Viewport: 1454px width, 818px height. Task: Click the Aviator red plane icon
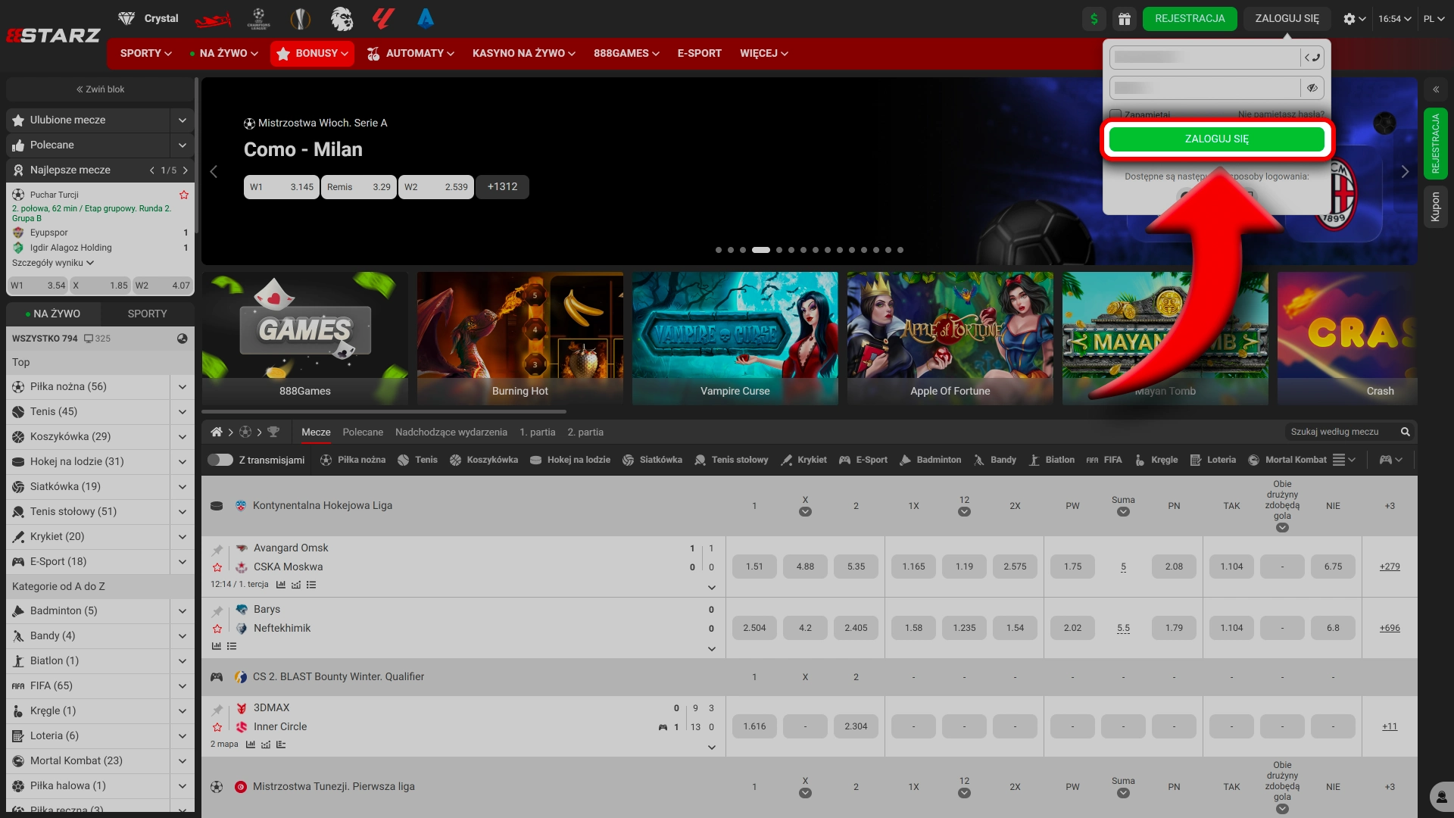click(213, 19)
